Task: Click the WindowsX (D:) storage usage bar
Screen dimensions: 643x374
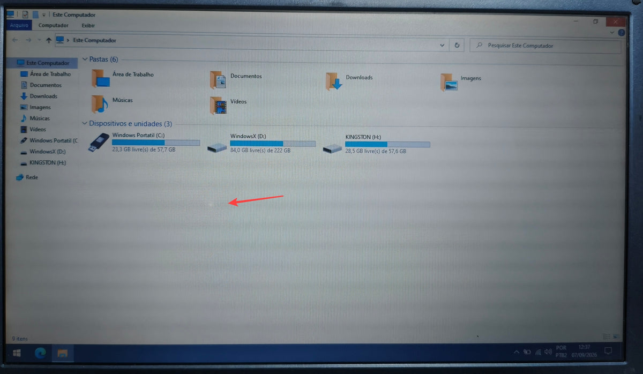Action: 273,144
